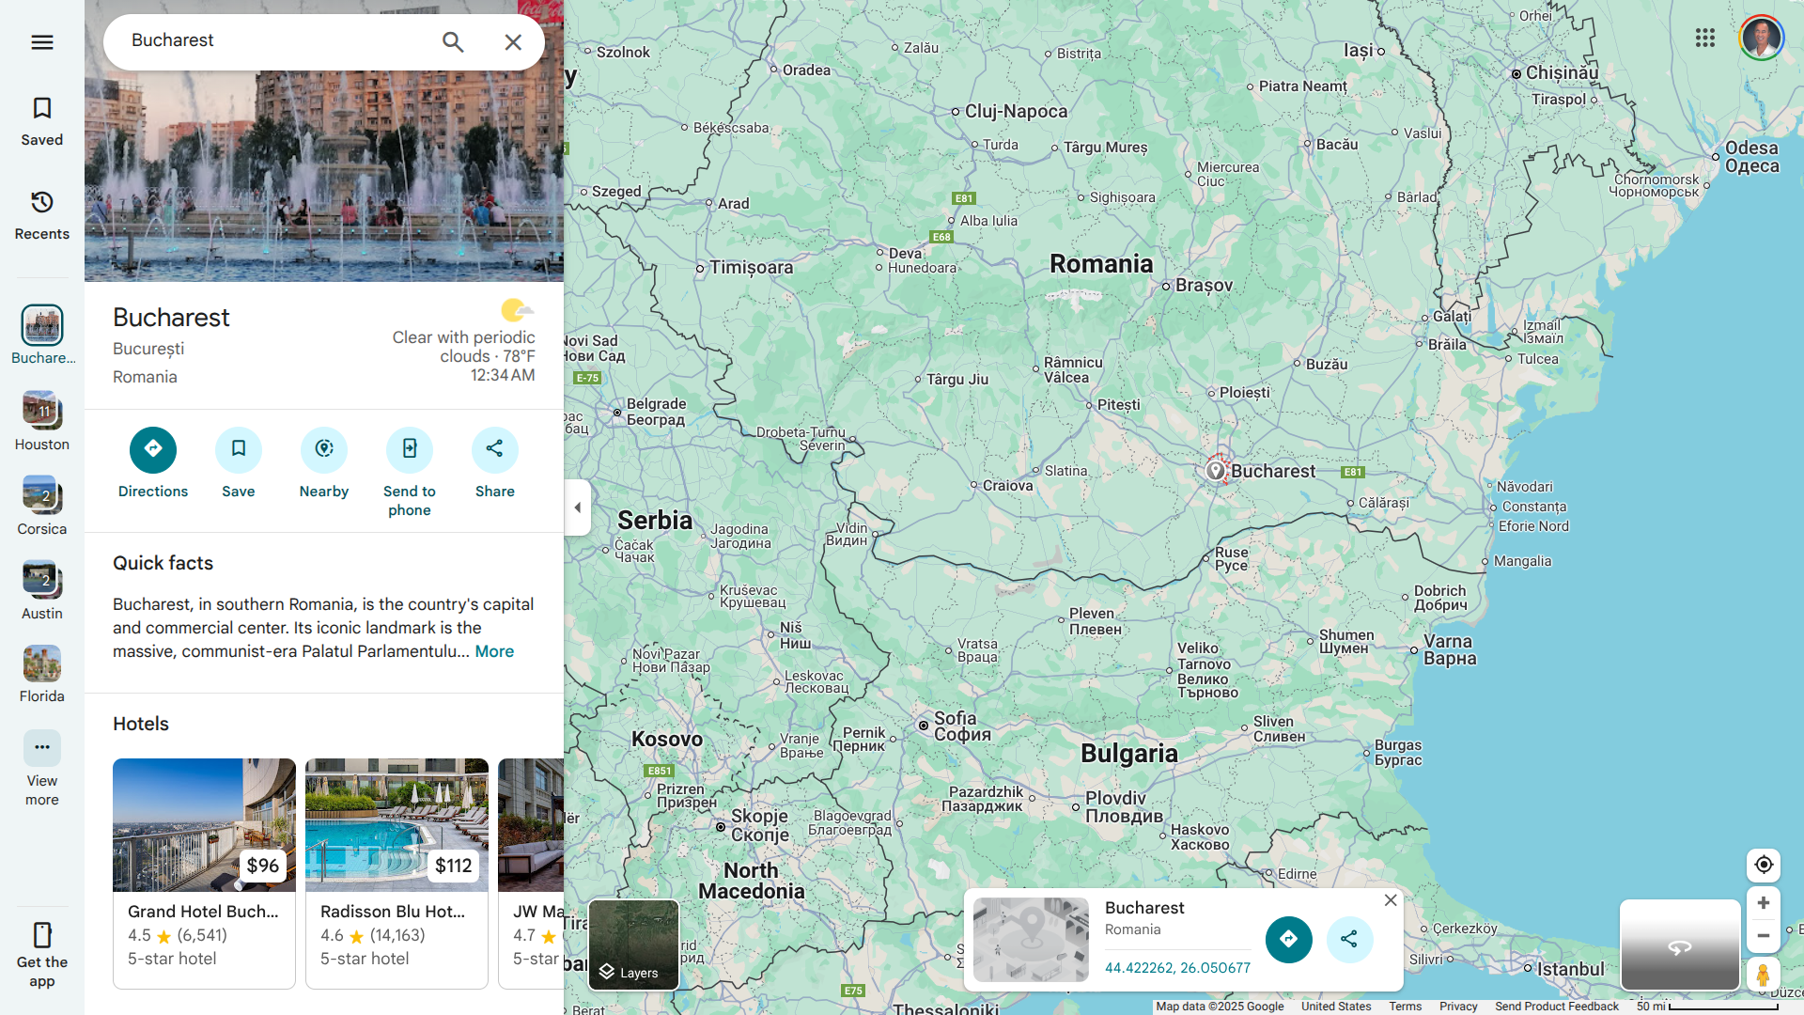1804x1015 pixels.
Task: Open the hamburger main menu
Action: coord(41,42)
